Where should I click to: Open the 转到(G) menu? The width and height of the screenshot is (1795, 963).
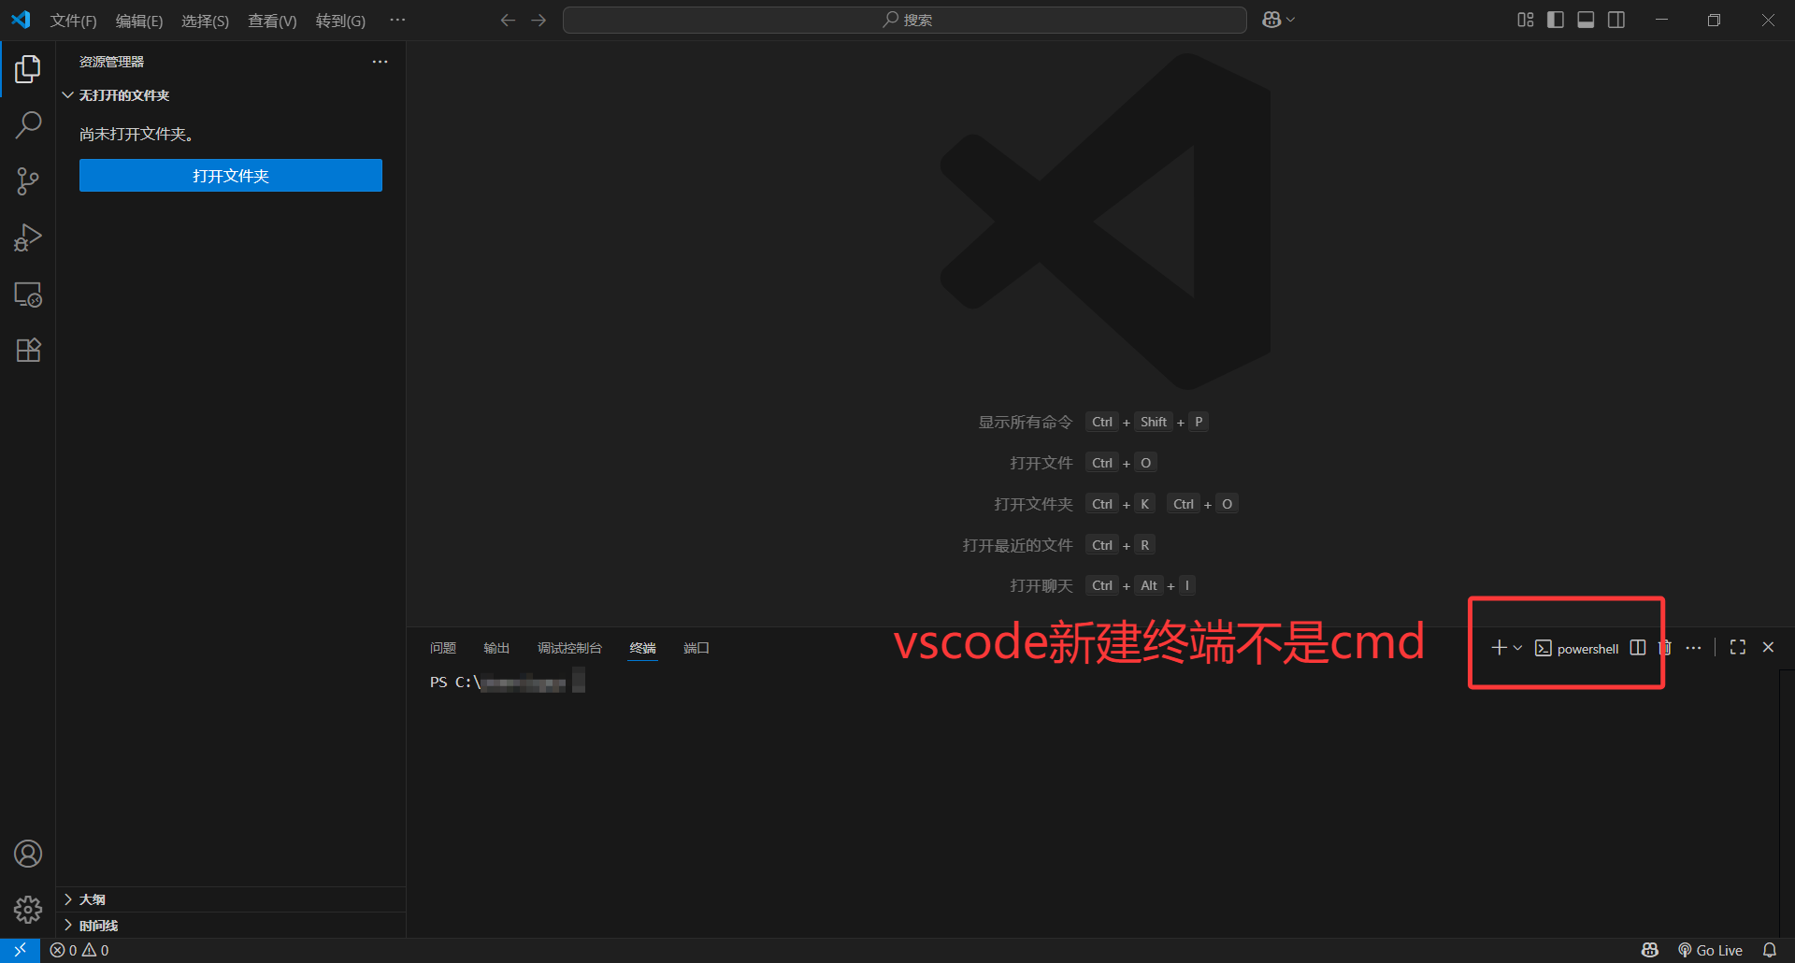click(x=340, y=21)
